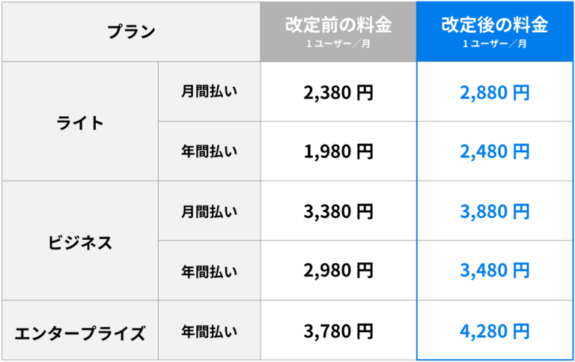This screenshot has height=362, width=575.
Task: Select 年間払い in the ライト plan row
Action: pyautogui.click(x=210, y=151)
